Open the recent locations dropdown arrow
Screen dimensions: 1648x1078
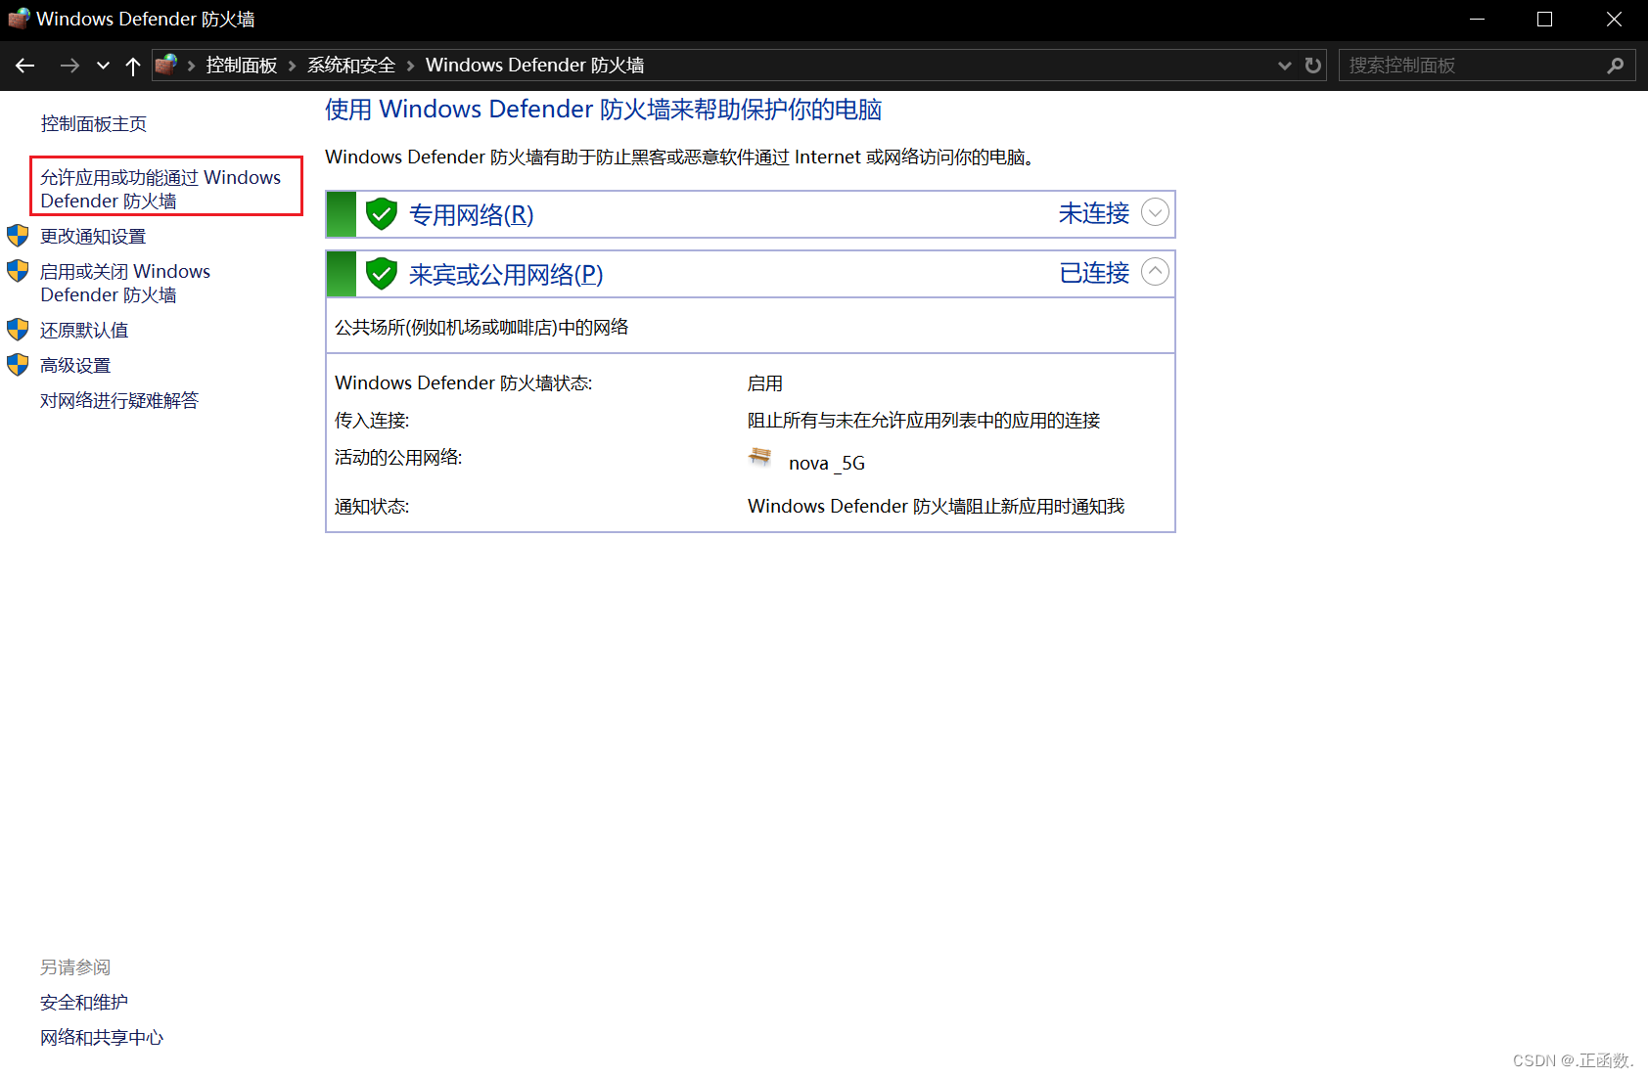point(103,66)
